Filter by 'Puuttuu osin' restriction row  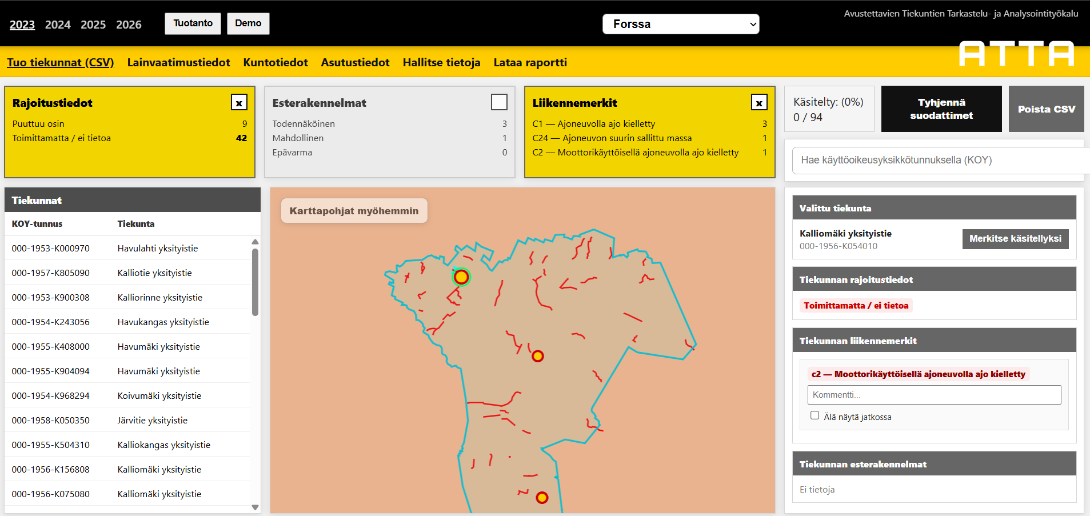130,123
